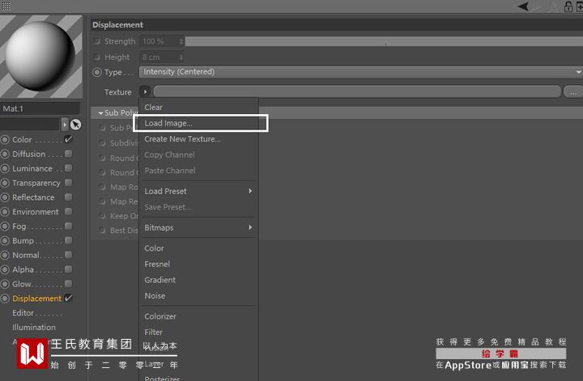Enable the Transparency channel checkbox
Screen dimensions: 583x381
click(68, 182)
